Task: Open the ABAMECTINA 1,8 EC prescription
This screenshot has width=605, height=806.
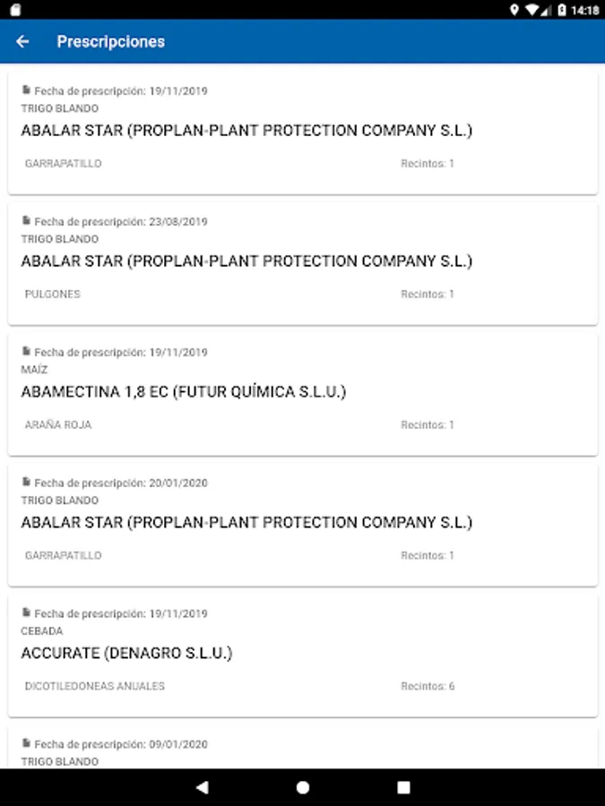Action: click(303, 395)
